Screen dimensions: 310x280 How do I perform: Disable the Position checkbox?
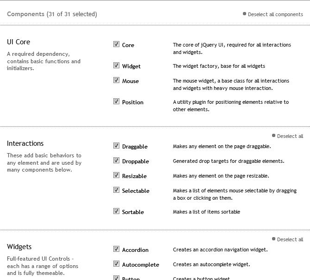(x=116, y=101)
